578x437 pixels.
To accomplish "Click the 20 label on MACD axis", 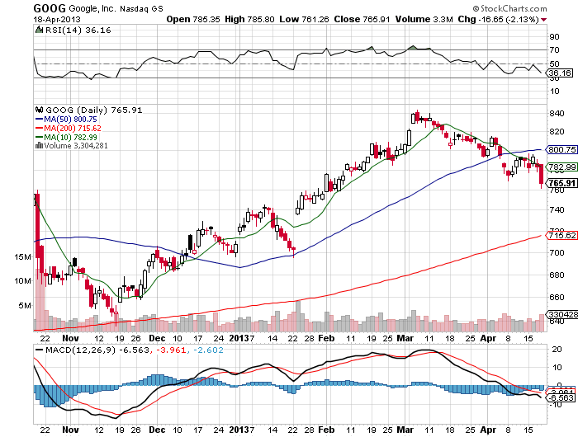I will 557,349.
